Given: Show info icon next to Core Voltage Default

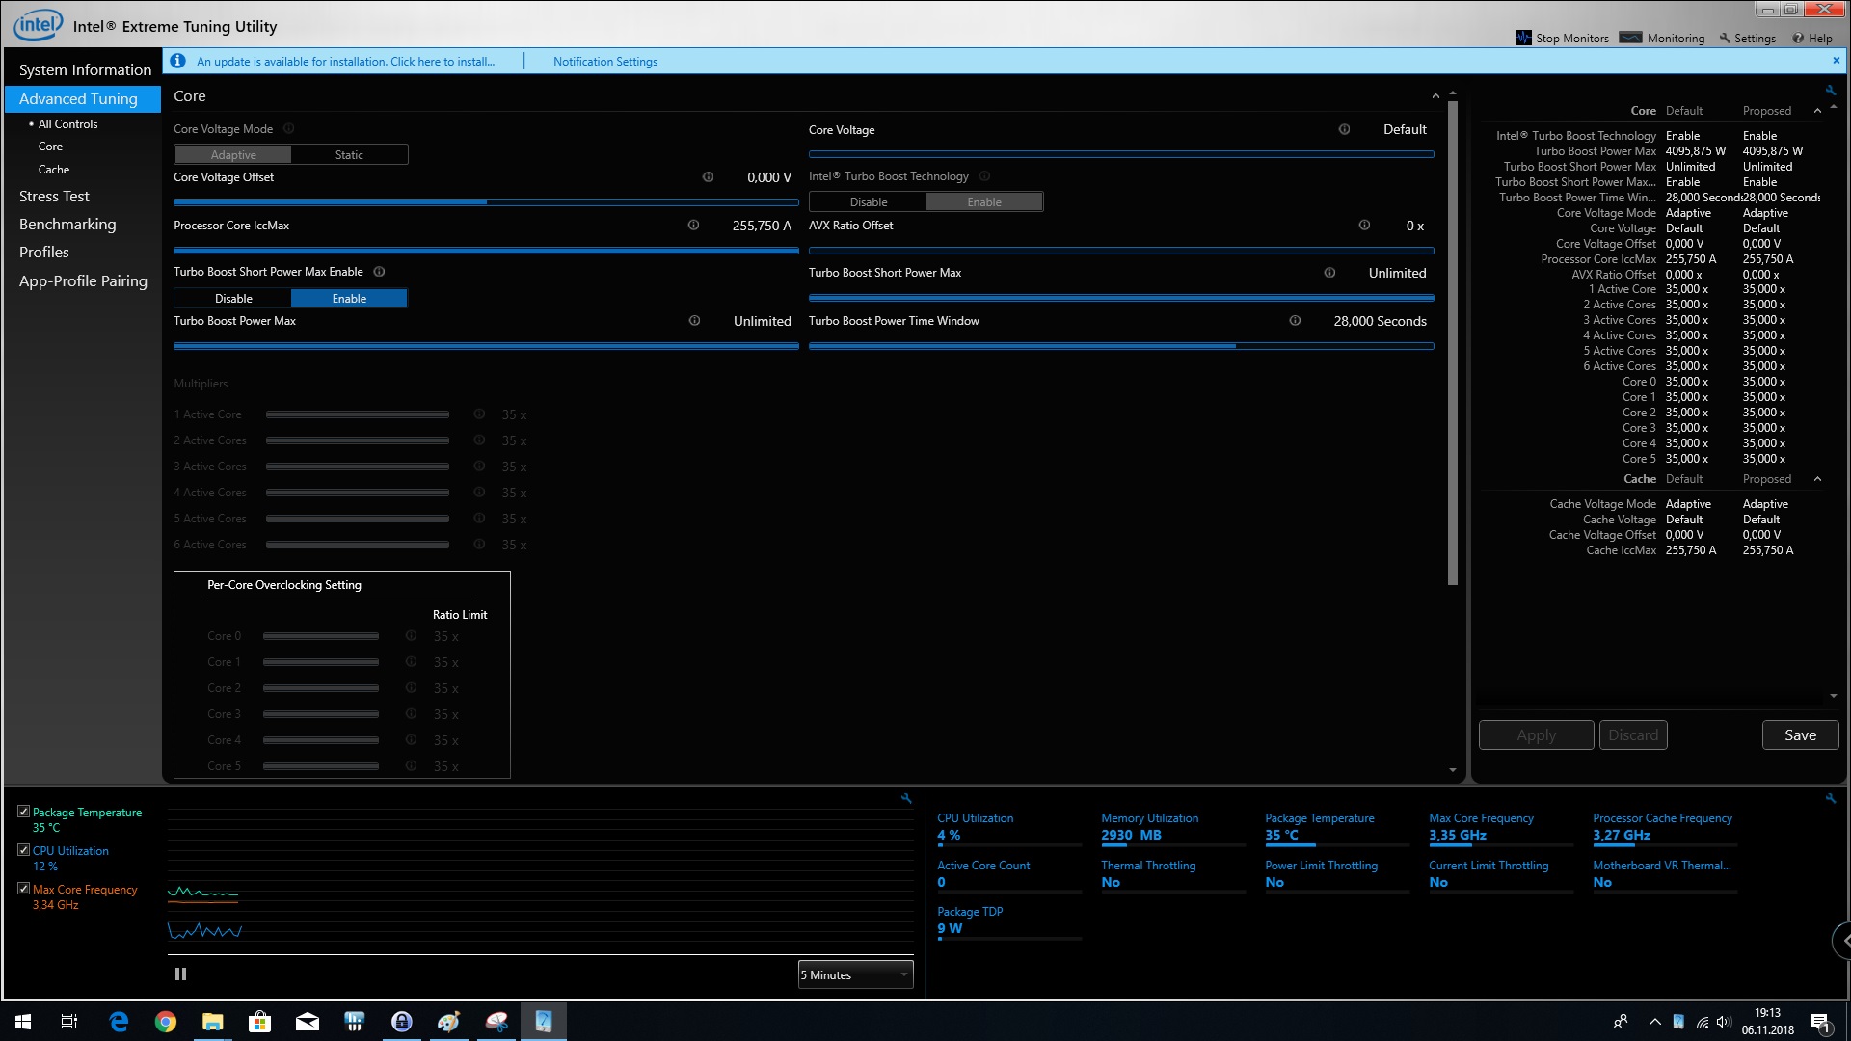Looking at the screenshot, I should [x=1344, y=129].
